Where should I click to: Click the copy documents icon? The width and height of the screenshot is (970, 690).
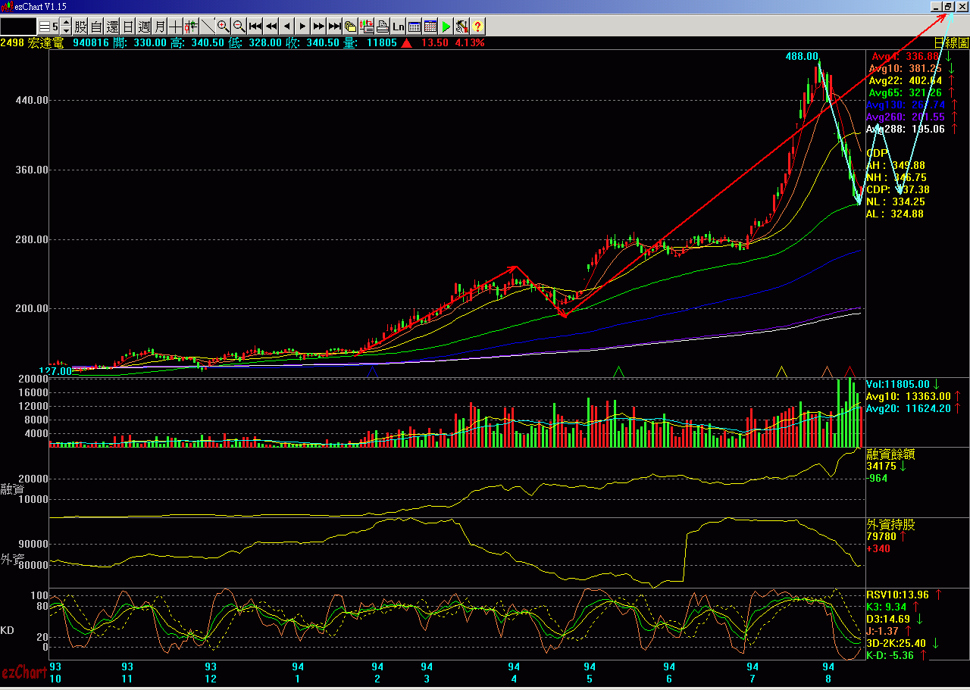(x=351, y=27)
